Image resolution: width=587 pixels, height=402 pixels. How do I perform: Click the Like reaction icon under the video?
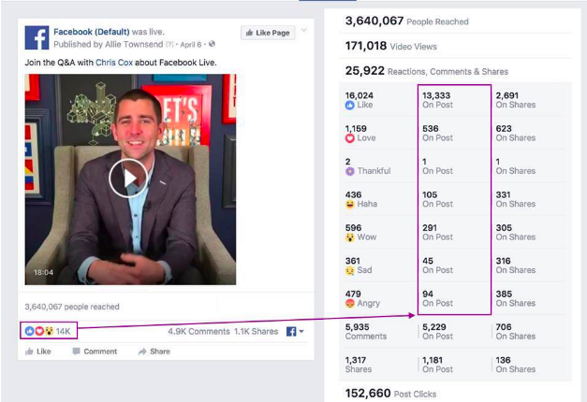coord(30,331)
